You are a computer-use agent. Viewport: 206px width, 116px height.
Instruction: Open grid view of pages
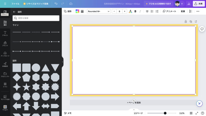pos(191,113)
